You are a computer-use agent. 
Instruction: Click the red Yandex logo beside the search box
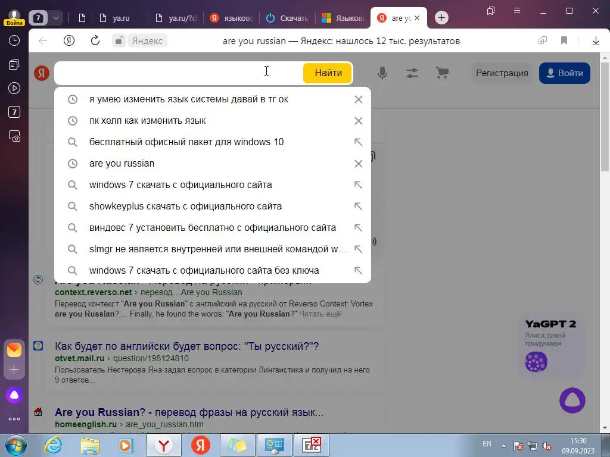(x=42, y=73)
